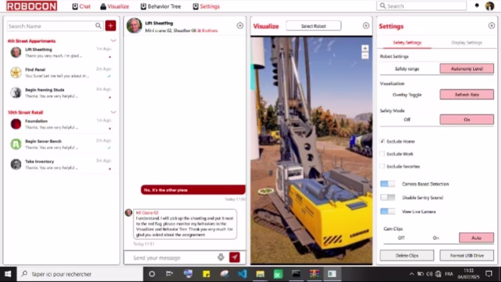Activate the microphone voice input
The width and height of the screenshot is (501, 282).
pos(221,257)
